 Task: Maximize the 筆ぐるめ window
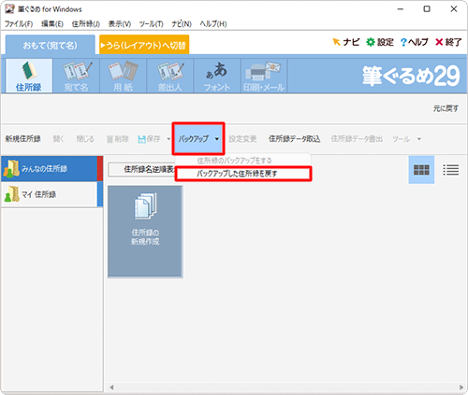coord(427,9)
